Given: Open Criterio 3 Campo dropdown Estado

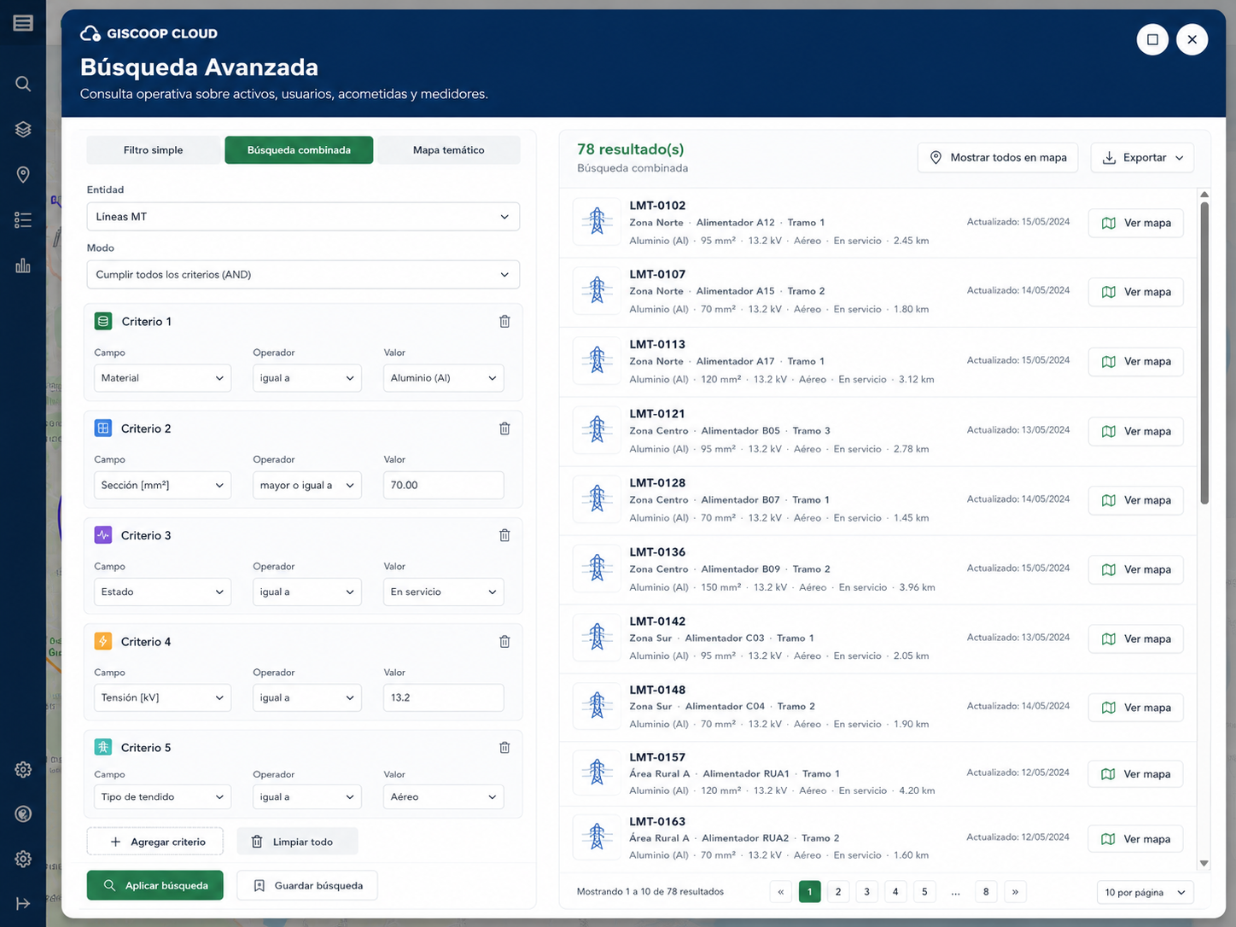Looking at the screenshot, I should coord(162,592).
